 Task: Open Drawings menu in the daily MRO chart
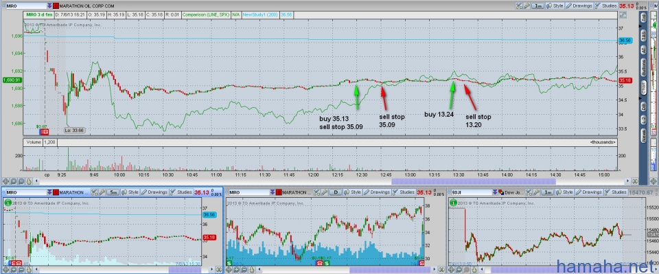click(377, 192)
